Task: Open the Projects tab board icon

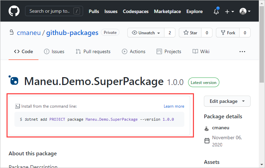Action: coord(159,51)
